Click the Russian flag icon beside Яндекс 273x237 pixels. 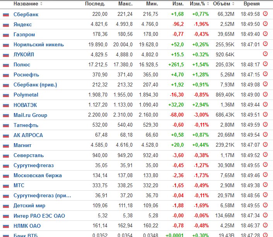tap(6, 24)
